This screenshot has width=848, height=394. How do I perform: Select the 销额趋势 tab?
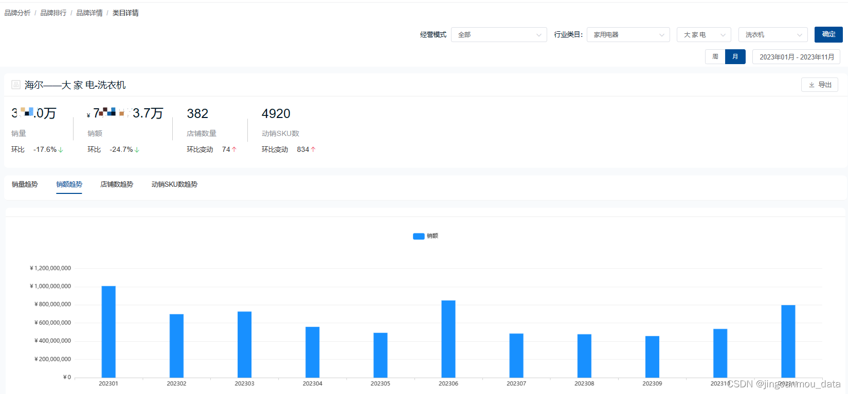pyautogui.click(x=69, y=184)
